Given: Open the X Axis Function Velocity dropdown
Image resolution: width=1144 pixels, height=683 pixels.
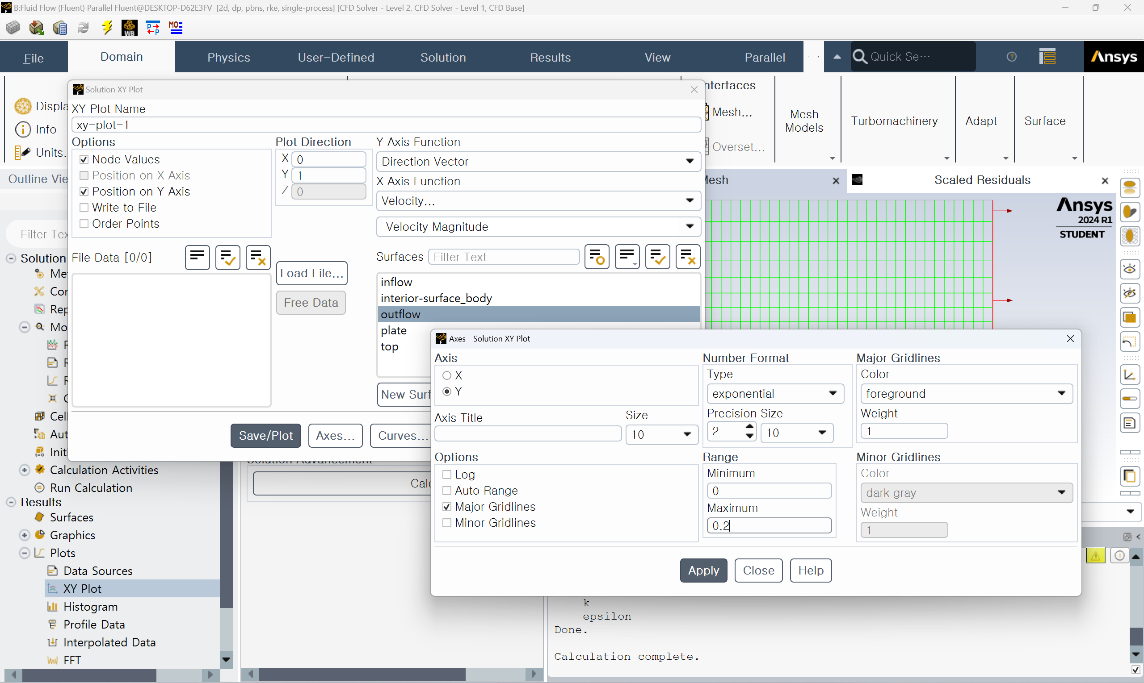Looking at the screenshot, I should click(x=538, y=201).
